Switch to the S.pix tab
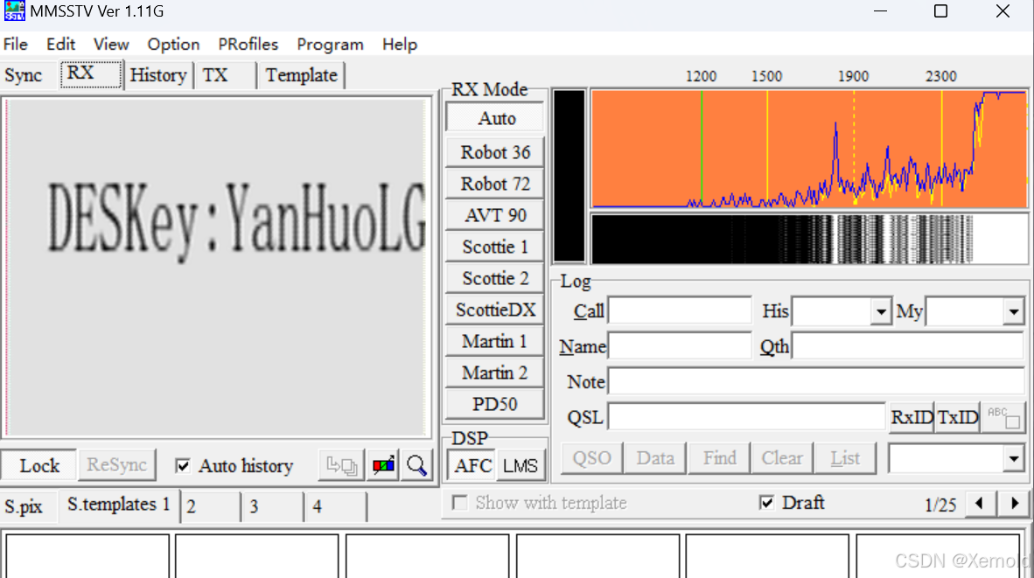The width and height of the screenshot is (1034, 578). point(26,507)
